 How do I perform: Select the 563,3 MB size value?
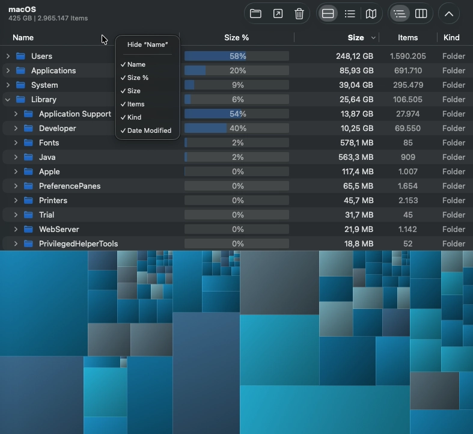[x=356, y=157]
